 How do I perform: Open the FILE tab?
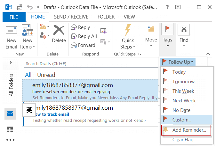coord(14,17)
